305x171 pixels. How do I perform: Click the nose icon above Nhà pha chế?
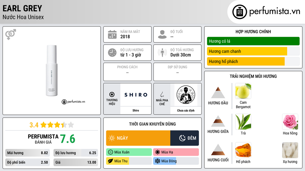(162, 94)
